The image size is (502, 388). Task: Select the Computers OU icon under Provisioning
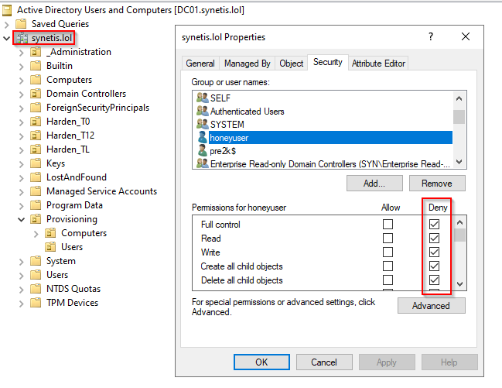point(50,233)
